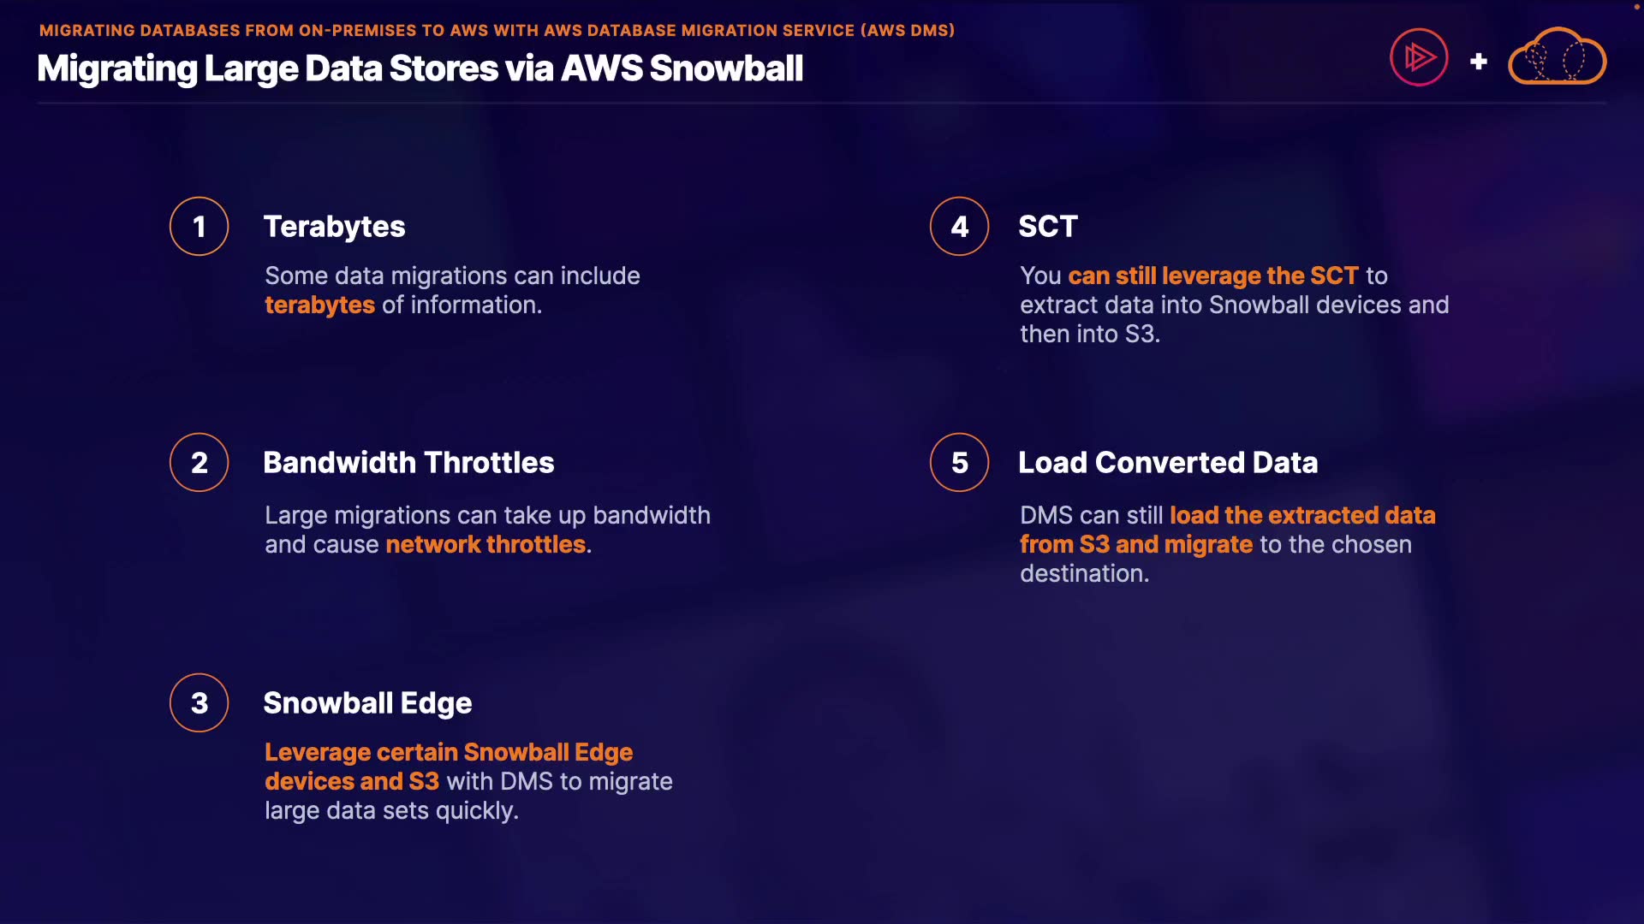The height and width of the screenshot is (924, 1644).
Task: Click orange text can still leverage the SCT
Action: [1212, 276]
